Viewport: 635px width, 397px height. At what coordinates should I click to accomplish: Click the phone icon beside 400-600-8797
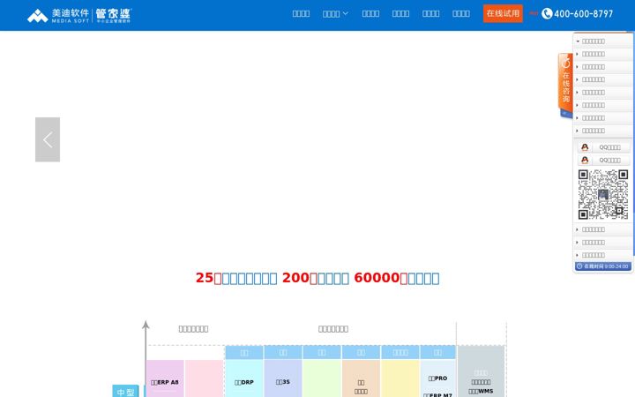tap(547, 14)
